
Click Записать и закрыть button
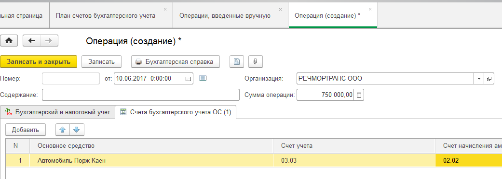[39, 61]
